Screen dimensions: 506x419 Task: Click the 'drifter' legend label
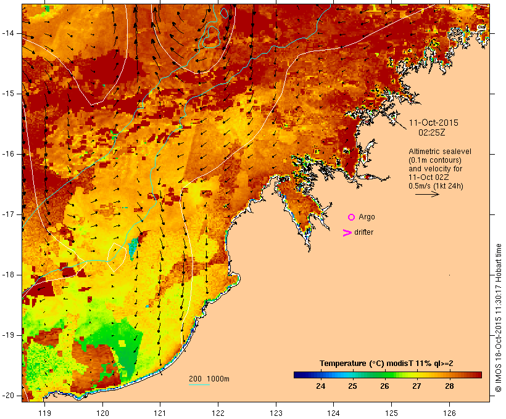click(x=363, y=232)
